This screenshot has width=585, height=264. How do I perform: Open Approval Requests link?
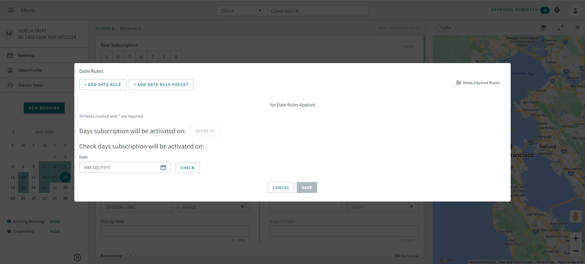point(514,10)
